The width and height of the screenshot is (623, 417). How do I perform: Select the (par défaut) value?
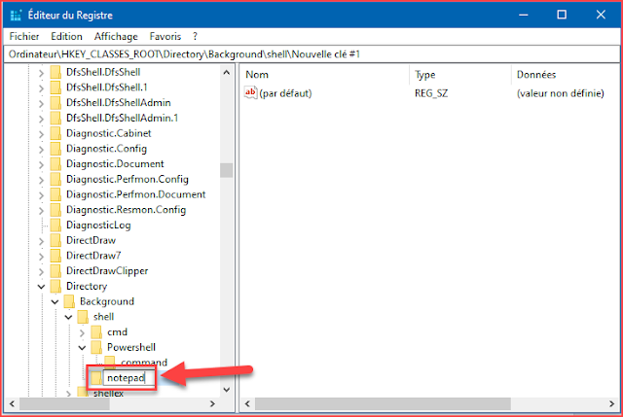coord(285,93)
